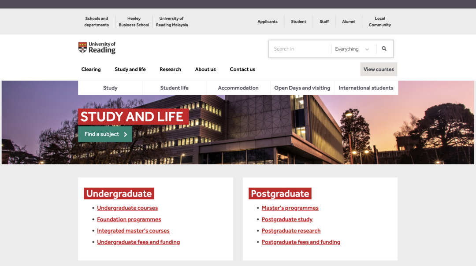Switch to Open Days and visiting tab

pos(302,88)
